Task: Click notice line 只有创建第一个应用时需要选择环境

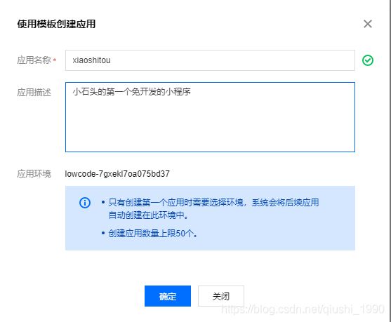Action: tap(175, 202)
